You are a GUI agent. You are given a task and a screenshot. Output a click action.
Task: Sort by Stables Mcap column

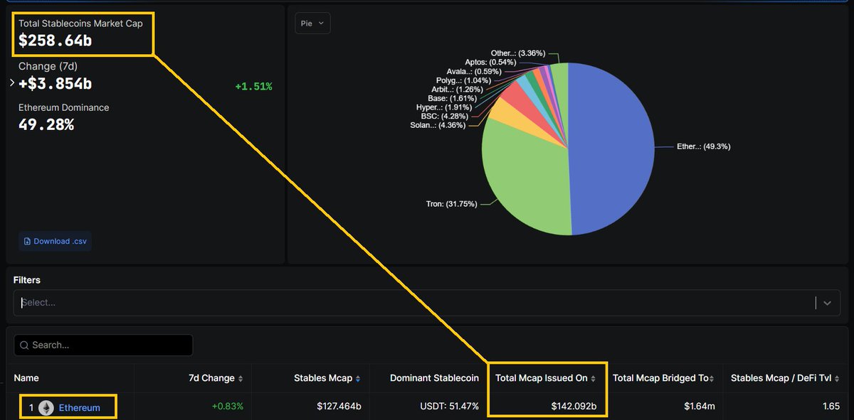pyautogui.click(x=327, y=378)
